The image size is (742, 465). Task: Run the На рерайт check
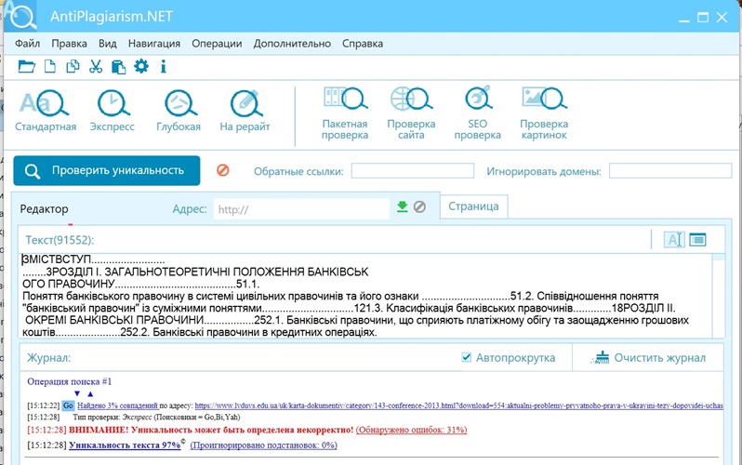245,111
